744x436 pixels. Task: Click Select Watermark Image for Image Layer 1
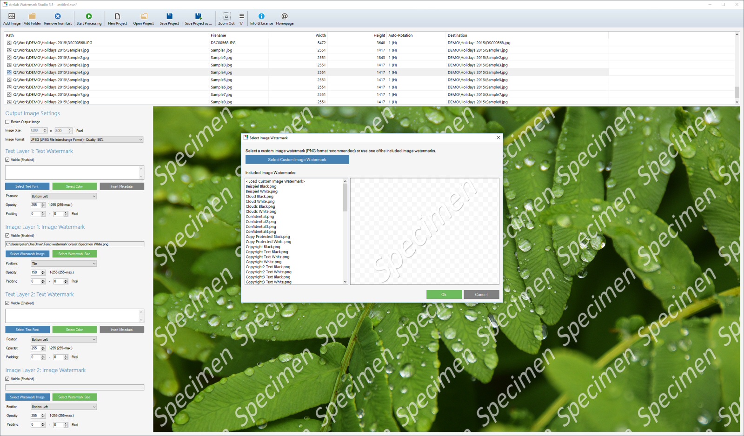pos(27,254)
